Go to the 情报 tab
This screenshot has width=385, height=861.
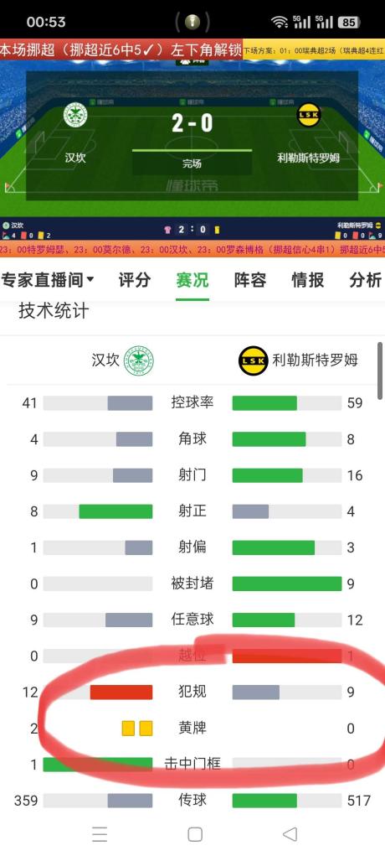click(308, 280)
